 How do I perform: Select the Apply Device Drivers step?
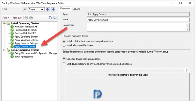25,47
